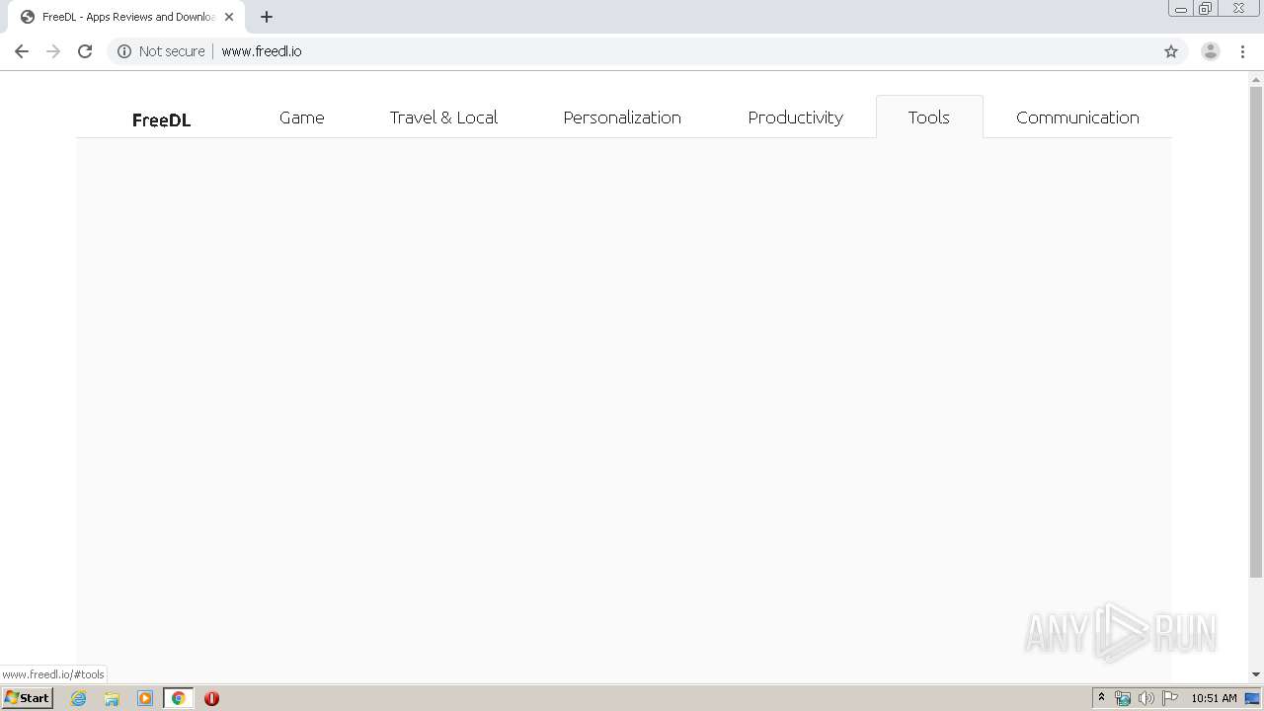Image resolution: width=1264 pixels, height=711 pixels.
Task: Click the 10:51 AM taskbar clock
Action: point(1214,698)
